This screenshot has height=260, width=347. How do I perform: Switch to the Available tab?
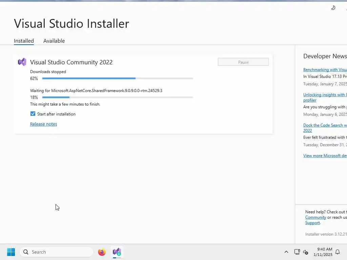coord(54,41)
